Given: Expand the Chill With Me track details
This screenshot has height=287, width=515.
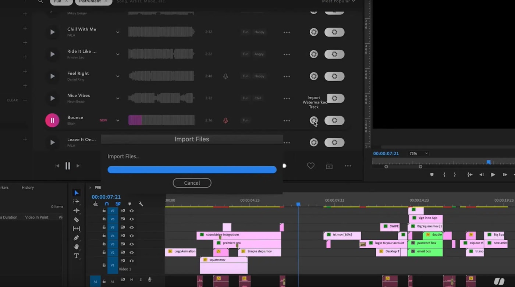Looking at the screenshot, I should click(118, 32).
